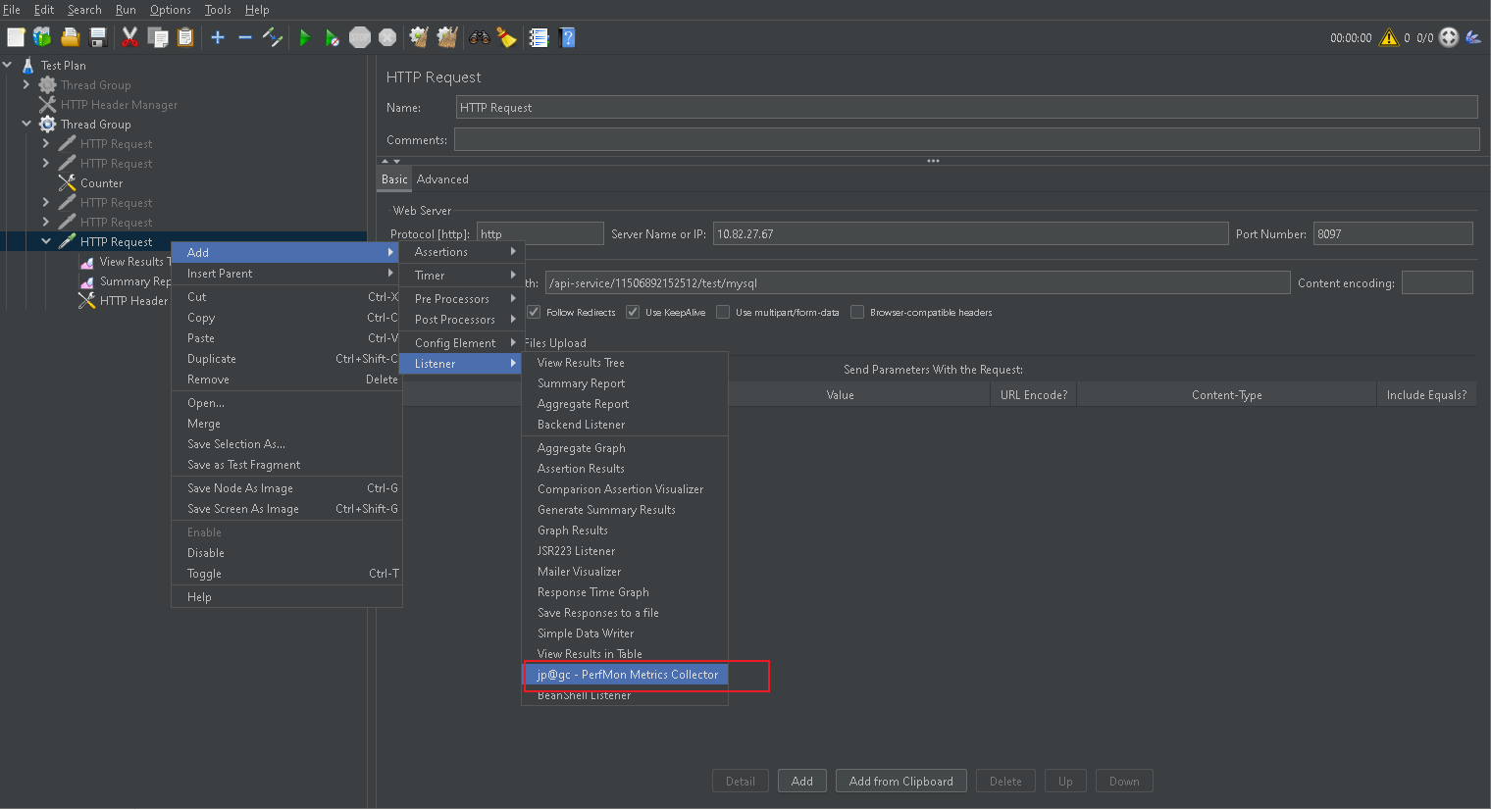Select the Counter element in the tree
Image resolution: width=1491 pixels, height=810 pixels.
101,183
